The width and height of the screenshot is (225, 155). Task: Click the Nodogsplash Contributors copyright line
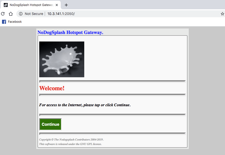click(71, 139)
